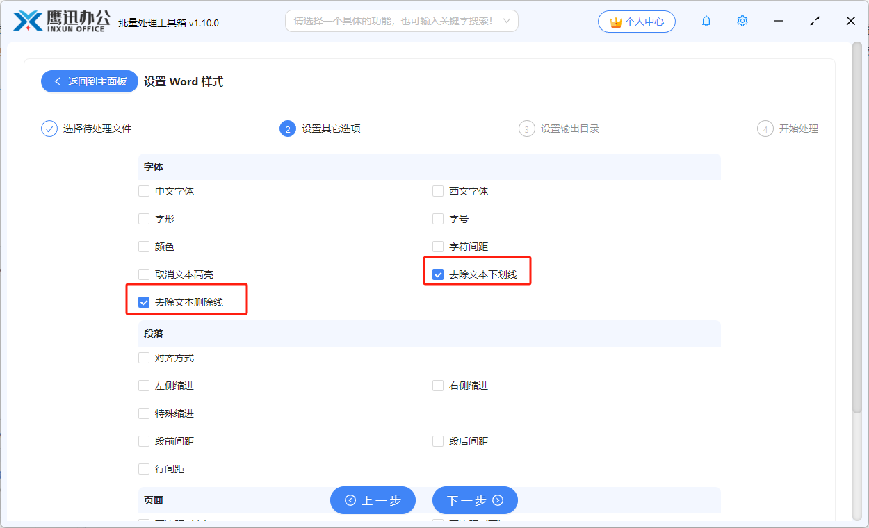Close the application window

click(x=851, y=21)
